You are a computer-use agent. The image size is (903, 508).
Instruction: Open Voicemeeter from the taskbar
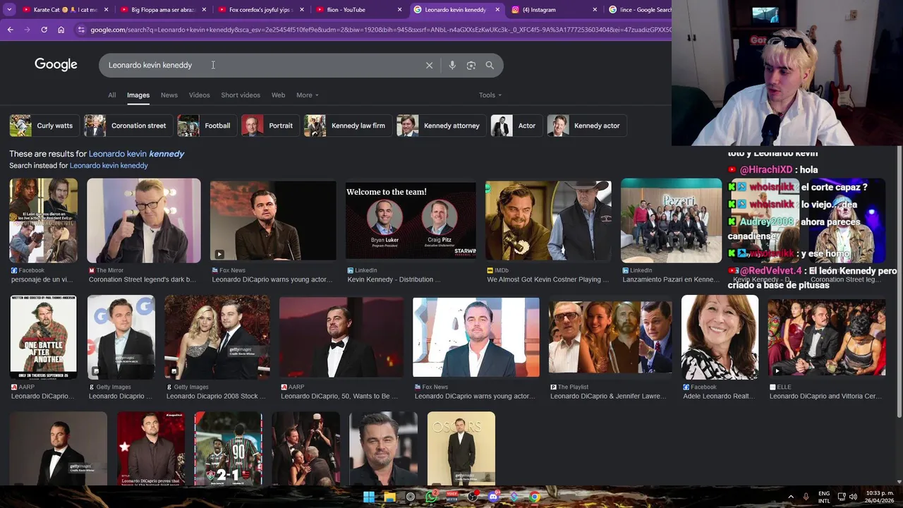click(451, 497)
